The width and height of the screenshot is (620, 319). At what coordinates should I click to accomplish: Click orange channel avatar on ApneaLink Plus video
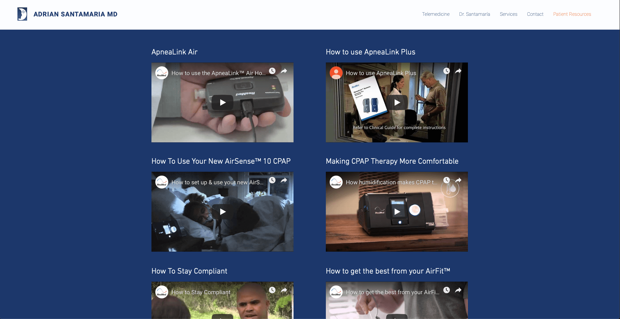click(x=336, y=73)
